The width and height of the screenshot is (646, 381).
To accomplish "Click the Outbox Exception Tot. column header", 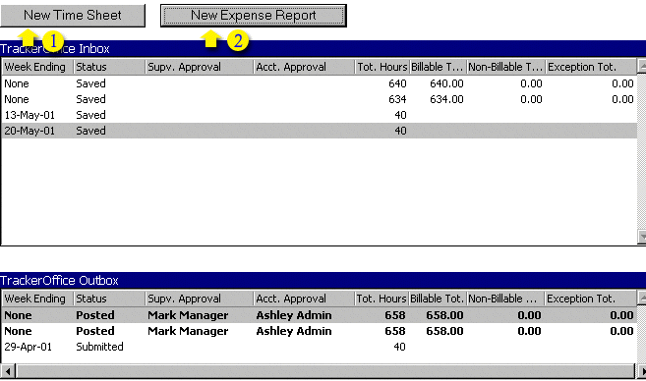I will [590, 299].
